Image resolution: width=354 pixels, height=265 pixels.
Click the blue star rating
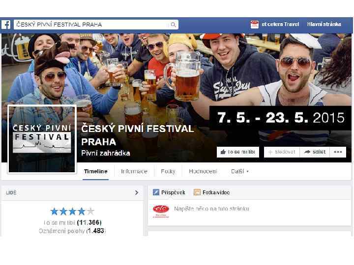(72, 212)
